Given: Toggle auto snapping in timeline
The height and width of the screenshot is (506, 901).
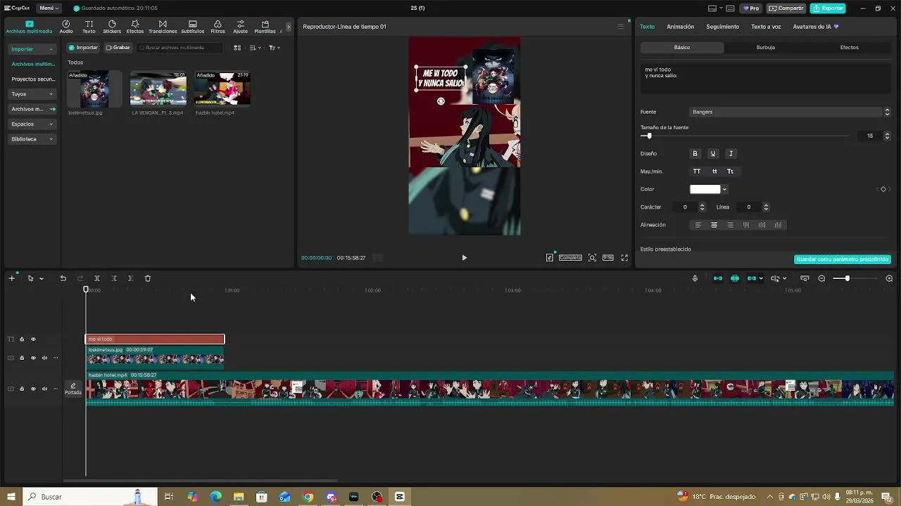Looking at the screenshot, I should coord(735,278).
